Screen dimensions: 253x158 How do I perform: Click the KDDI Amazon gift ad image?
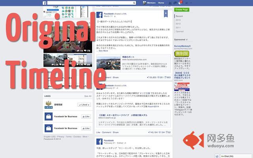click(x=182, y=87)
